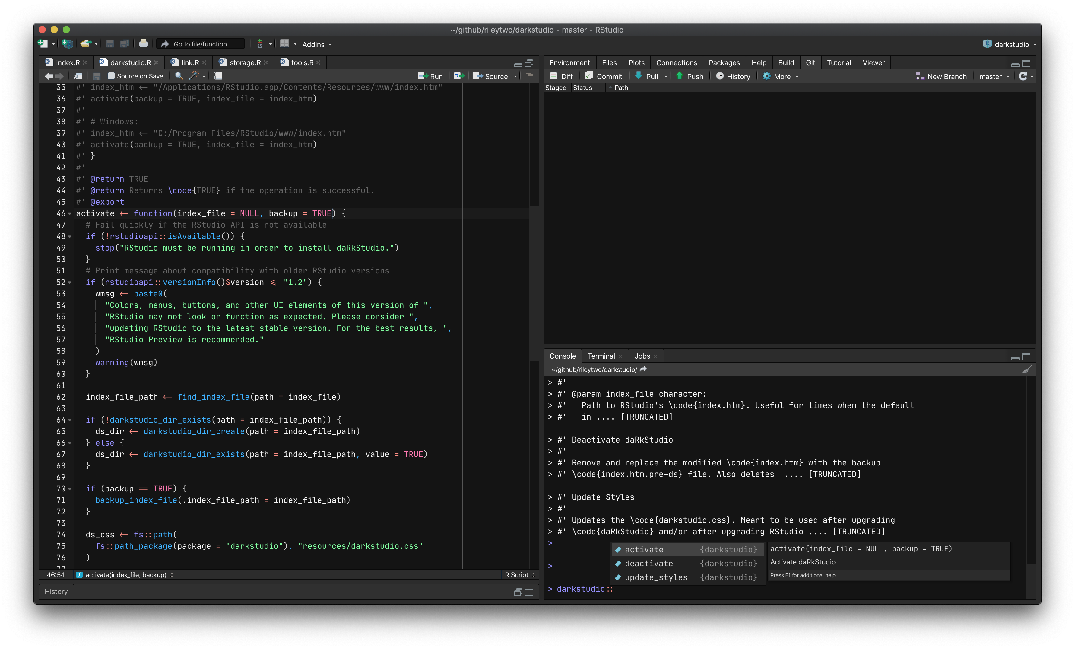Click the clear console broom icon

click(x=1026, y=369)
